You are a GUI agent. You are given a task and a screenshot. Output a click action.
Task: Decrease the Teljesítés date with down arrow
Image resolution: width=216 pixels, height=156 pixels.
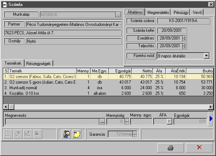click(184, 47)
